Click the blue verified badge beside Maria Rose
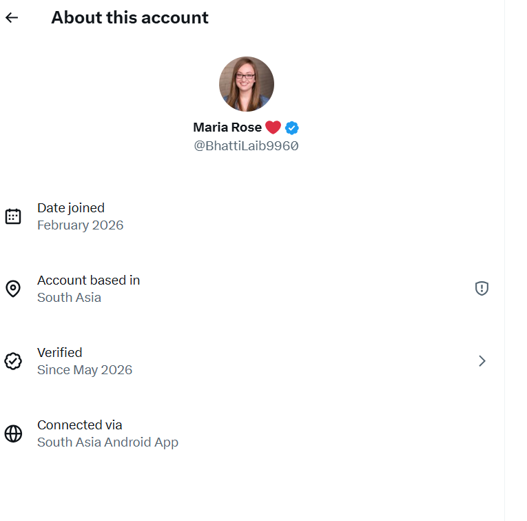Viewport: 527px width, 521px height. [291, 127]
